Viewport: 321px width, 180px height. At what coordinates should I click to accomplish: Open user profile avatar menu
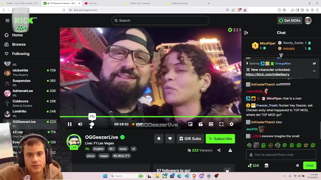tap(308, 20)
